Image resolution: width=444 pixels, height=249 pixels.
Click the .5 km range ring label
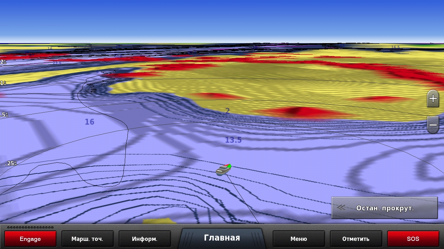click(x=4, y=115)
